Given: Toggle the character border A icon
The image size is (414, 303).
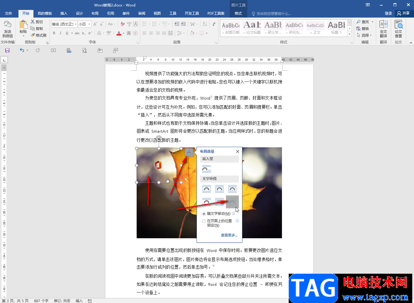Looking at the screenshot, I should coord(136,24).
